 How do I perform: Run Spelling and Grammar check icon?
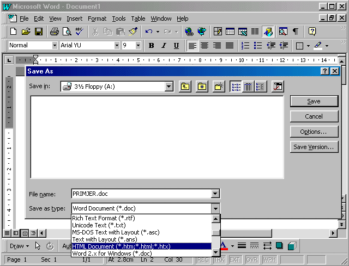(x=79, y=32)
